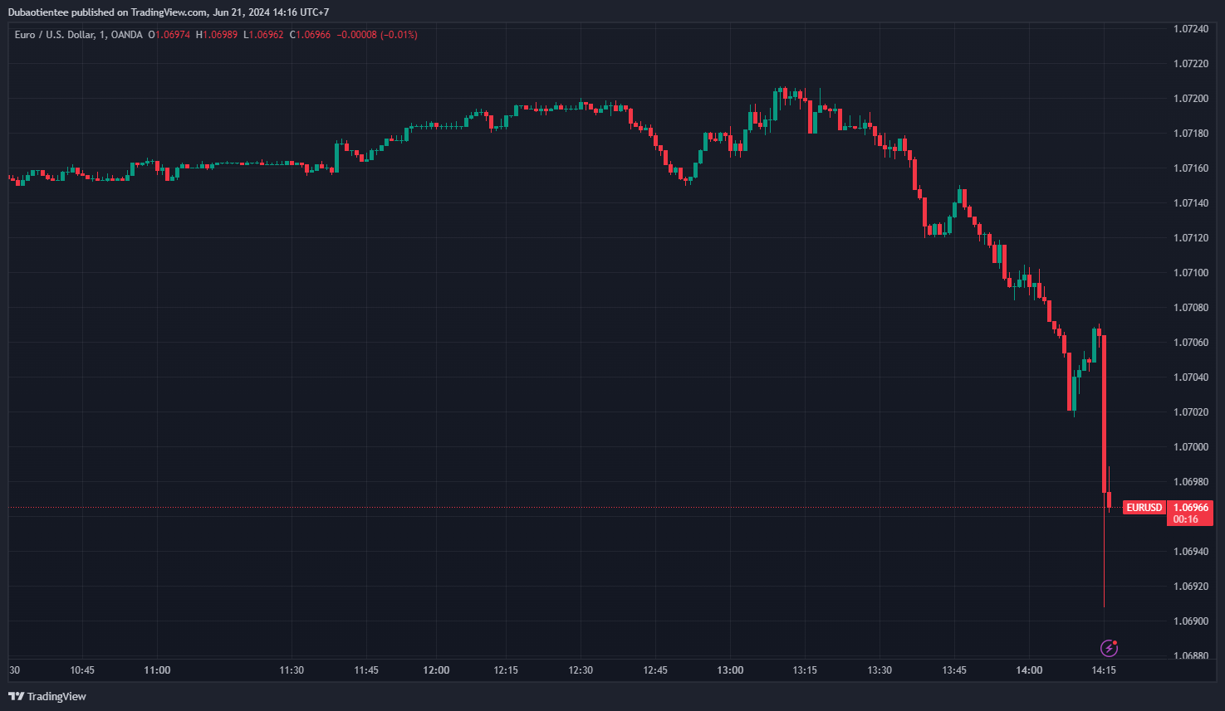Click the 1.07180 price axis label

[1190, 134]
